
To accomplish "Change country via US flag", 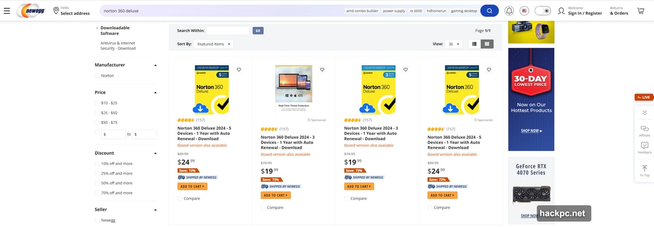I will point(524,11).
